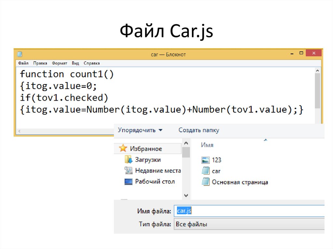
Task: Click the Notepad vertical scrollbar up arrow
Action: pyautogui.click(x=317, y=71)
